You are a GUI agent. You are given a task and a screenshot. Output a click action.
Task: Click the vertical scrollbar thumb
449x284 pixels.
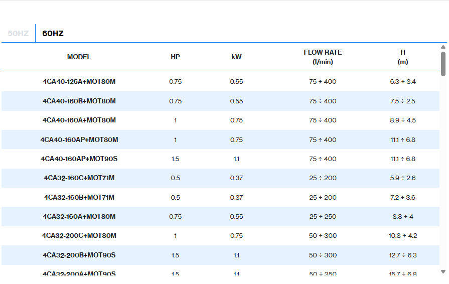443,64
